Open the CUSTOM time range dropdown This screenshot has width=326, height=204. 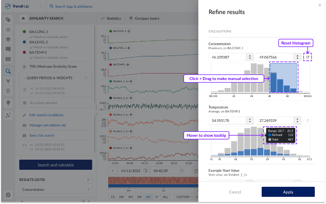click(184, 197)
